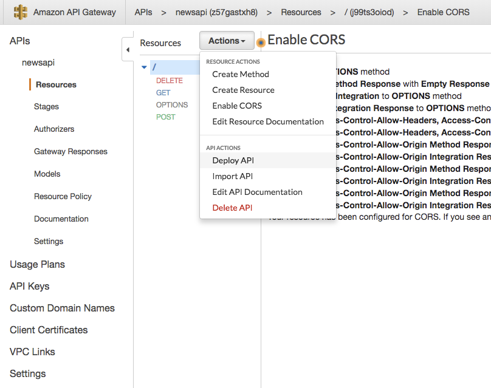
Task: Open the newsapi API in the sidebar
Action: point(38,63)
